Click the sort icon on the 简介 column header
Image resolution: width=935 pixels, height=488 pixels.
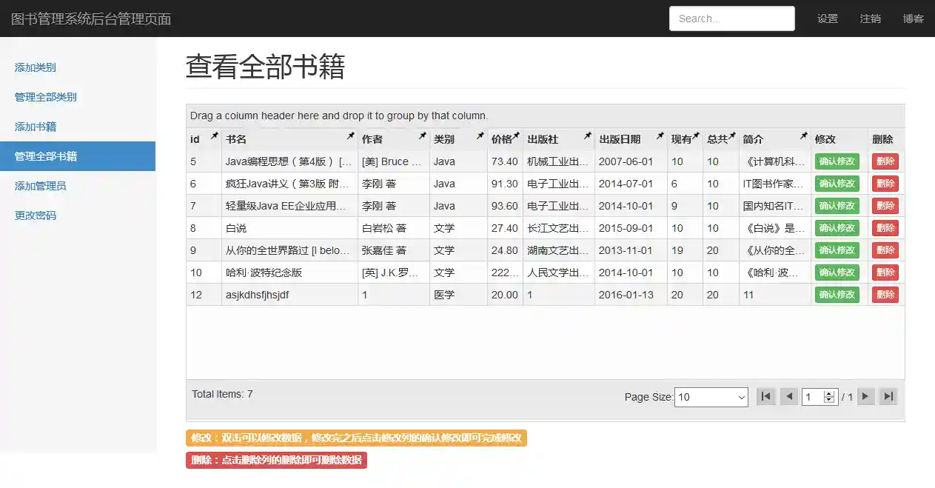[x=804, y=134]
